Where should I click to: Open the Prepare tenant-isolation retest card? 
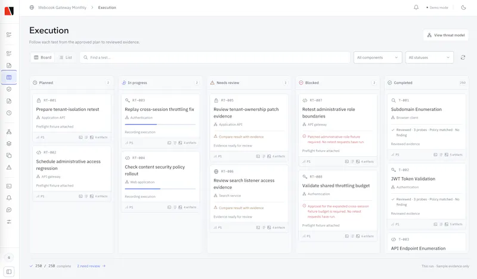(x=72, y=118)
